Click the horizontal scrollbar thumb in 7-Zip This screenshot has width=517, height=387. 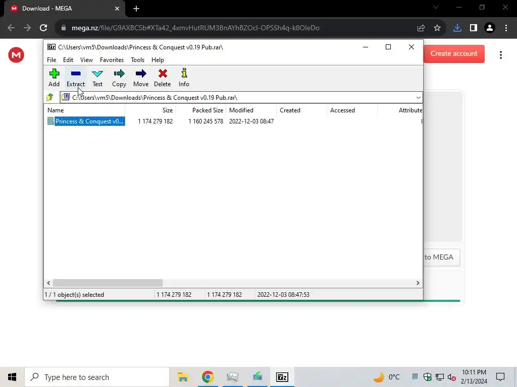[108, 283]
